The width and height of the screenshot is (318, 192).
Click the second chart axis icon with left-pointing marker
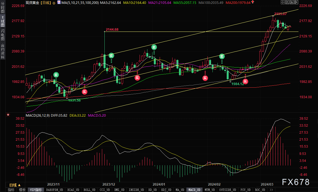coord(287,2)
